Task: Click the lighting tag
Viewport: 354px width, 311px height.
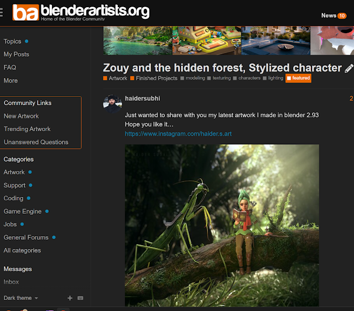Action: 273,78
